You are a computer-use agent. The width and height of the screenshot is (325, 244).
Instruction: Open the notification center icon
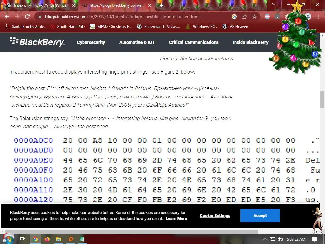(x=315, y=239)
